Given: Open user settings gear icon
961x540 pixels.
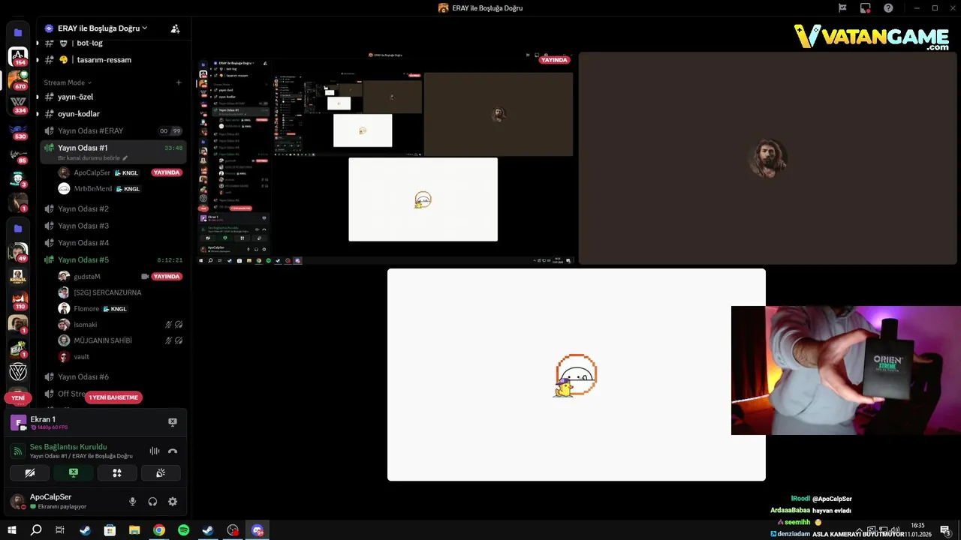Looking at the screenshot, I should click(173, 502).
